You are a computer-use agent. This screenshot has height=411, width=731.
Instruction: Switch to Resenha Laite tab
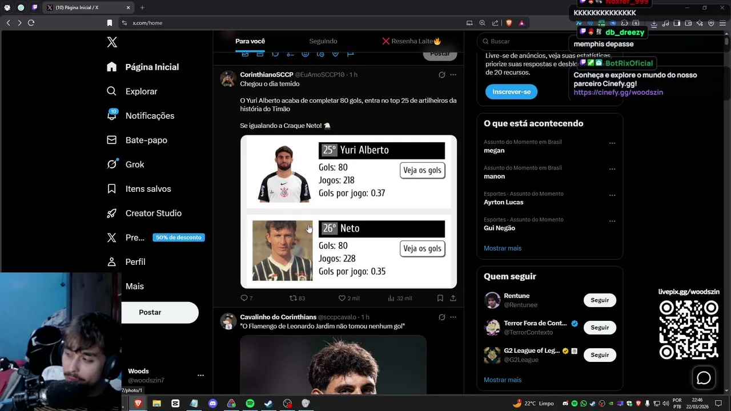(x=412, y=41)
